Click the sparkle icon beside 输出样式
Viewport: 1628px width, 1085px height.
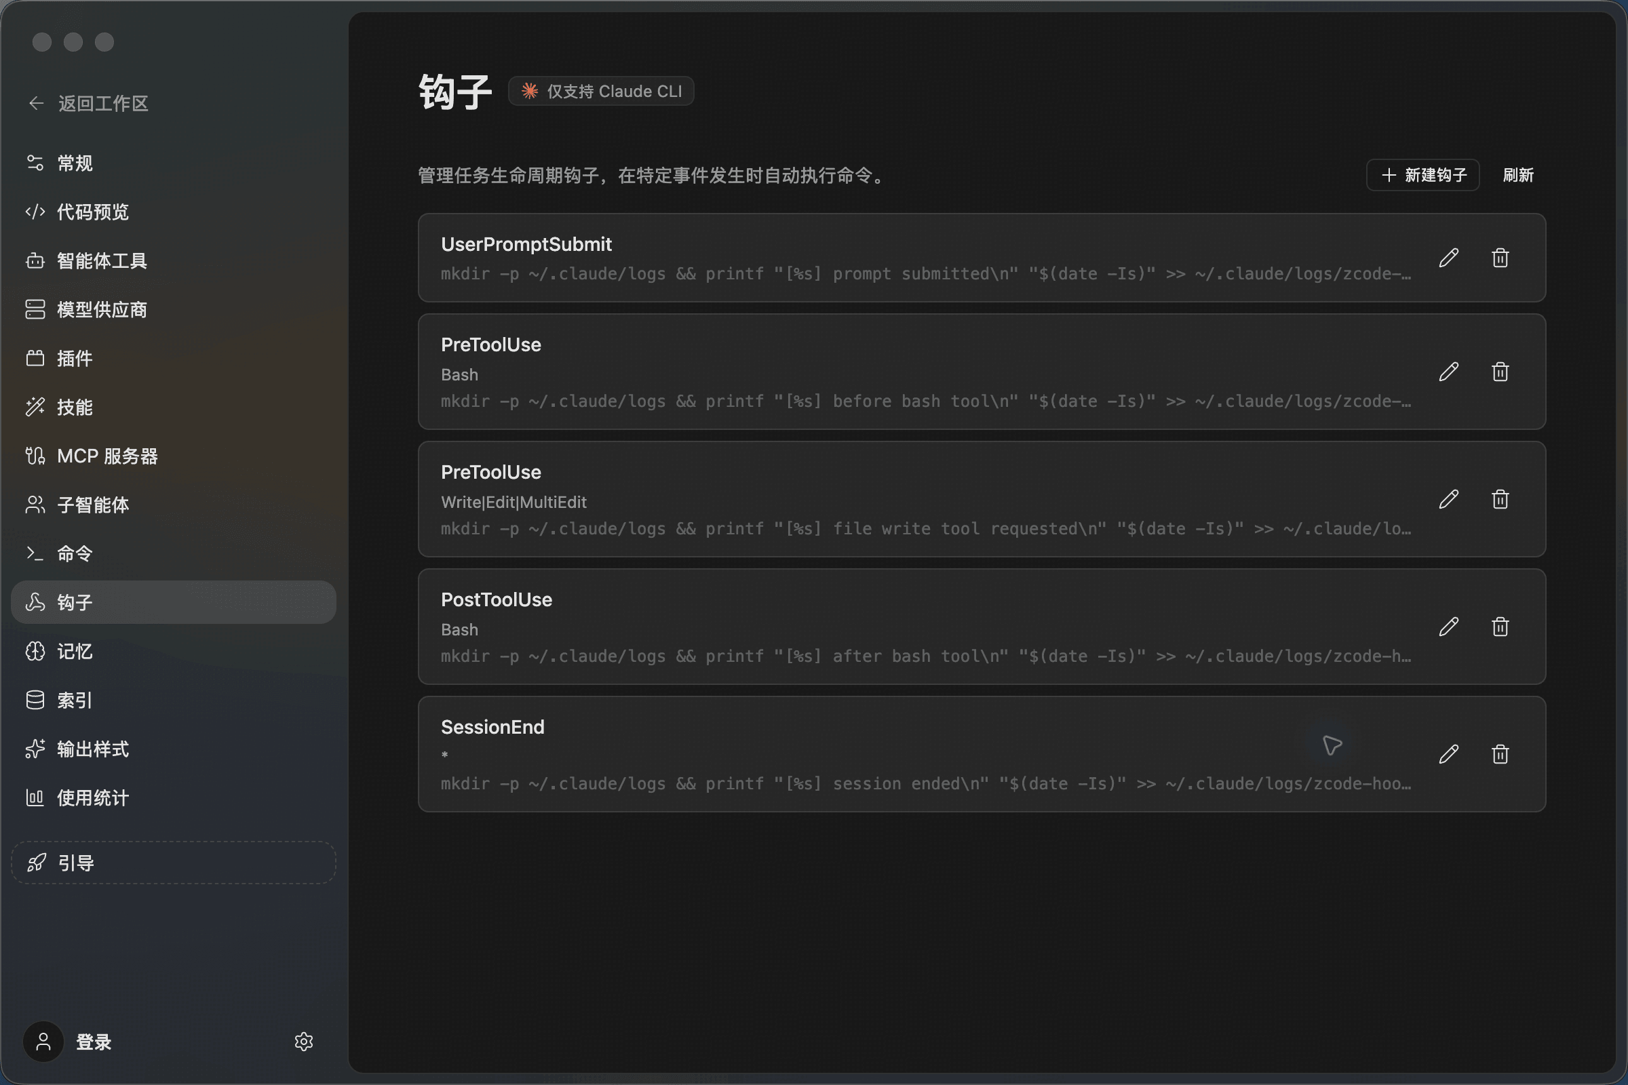(35, 749)
